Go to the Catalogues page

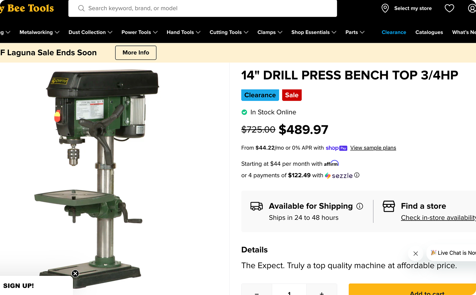[429, 32]
